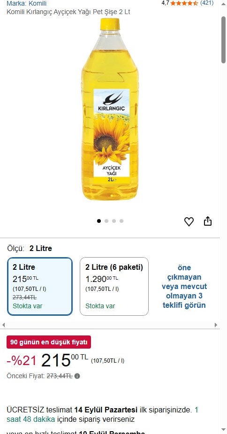Screen dimensions: 227x434
Task: Select the first image carousel dot
Action: 99,221
